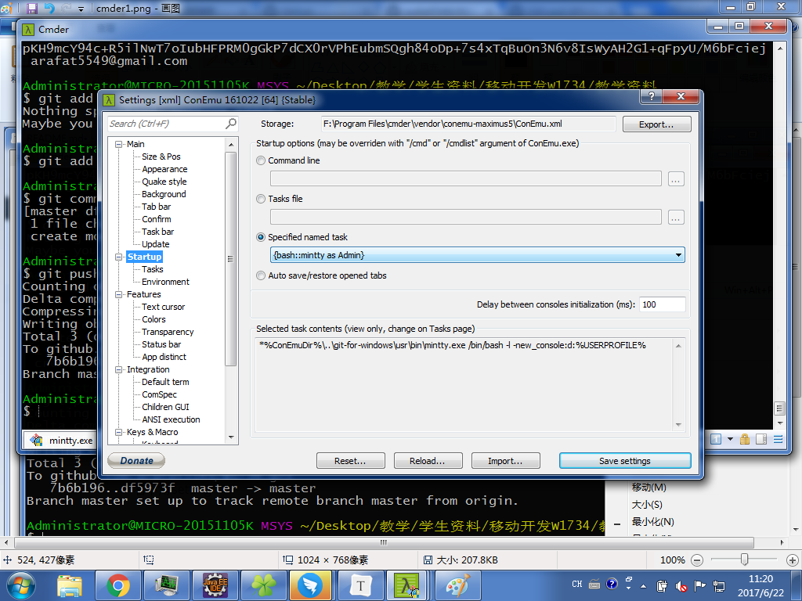The image size is (802, 601).
Task: Open the Quake style settings page
Action: click(164, 182)
